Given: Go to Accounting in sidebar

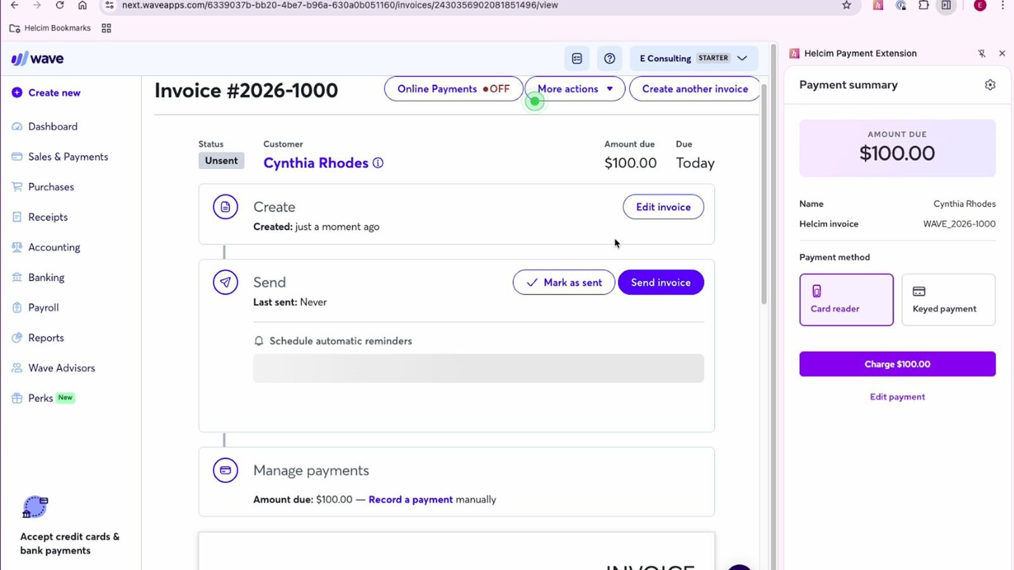Looking at the screenshot, I should [x=54, y=248].
